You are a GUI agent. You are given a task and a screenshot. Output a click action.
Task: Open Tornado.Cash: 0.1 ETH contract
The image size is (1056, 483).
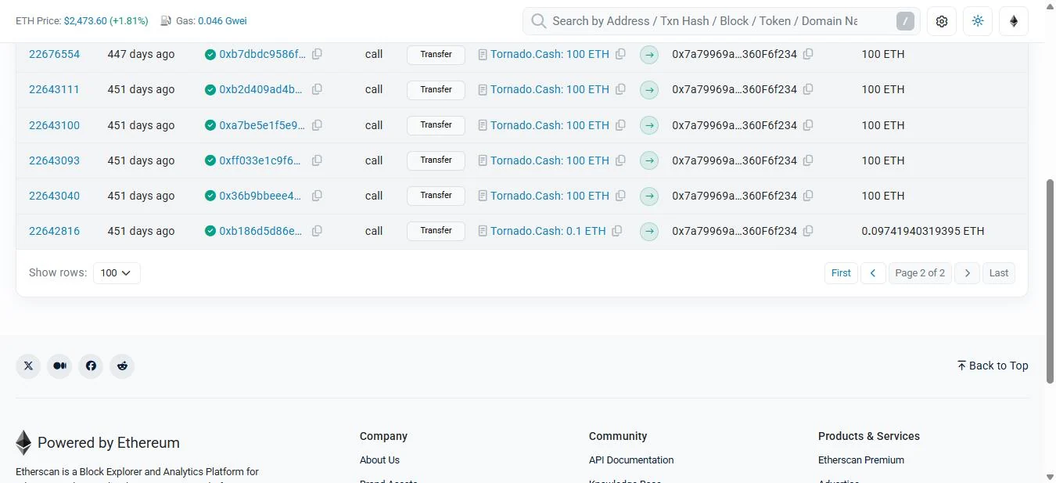click(548, 231)
